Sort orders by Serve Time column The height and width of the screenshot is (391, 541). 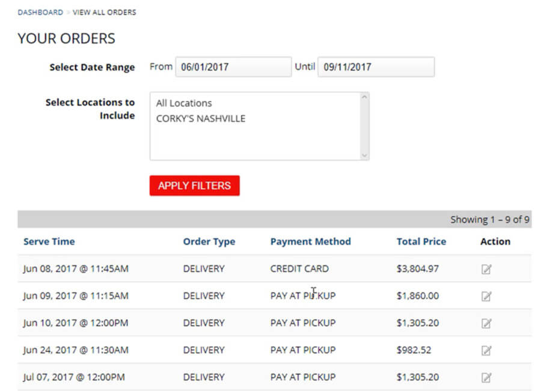click(x=49, y=241)
